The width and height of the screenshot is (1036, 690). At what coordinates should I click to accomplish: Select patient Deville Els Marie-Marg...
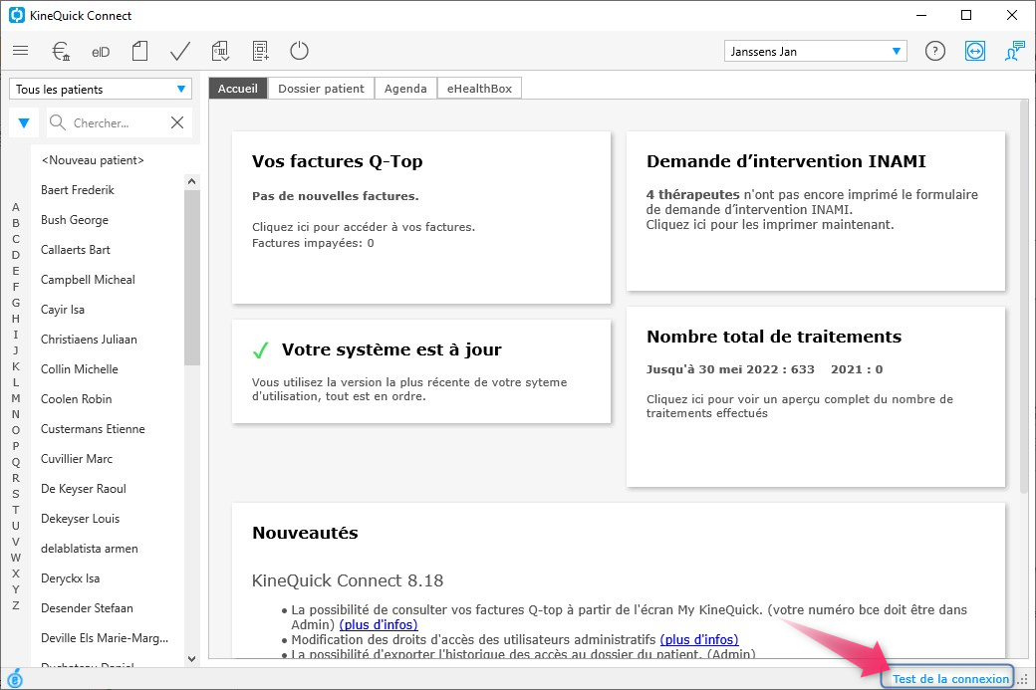click(105, 638)
